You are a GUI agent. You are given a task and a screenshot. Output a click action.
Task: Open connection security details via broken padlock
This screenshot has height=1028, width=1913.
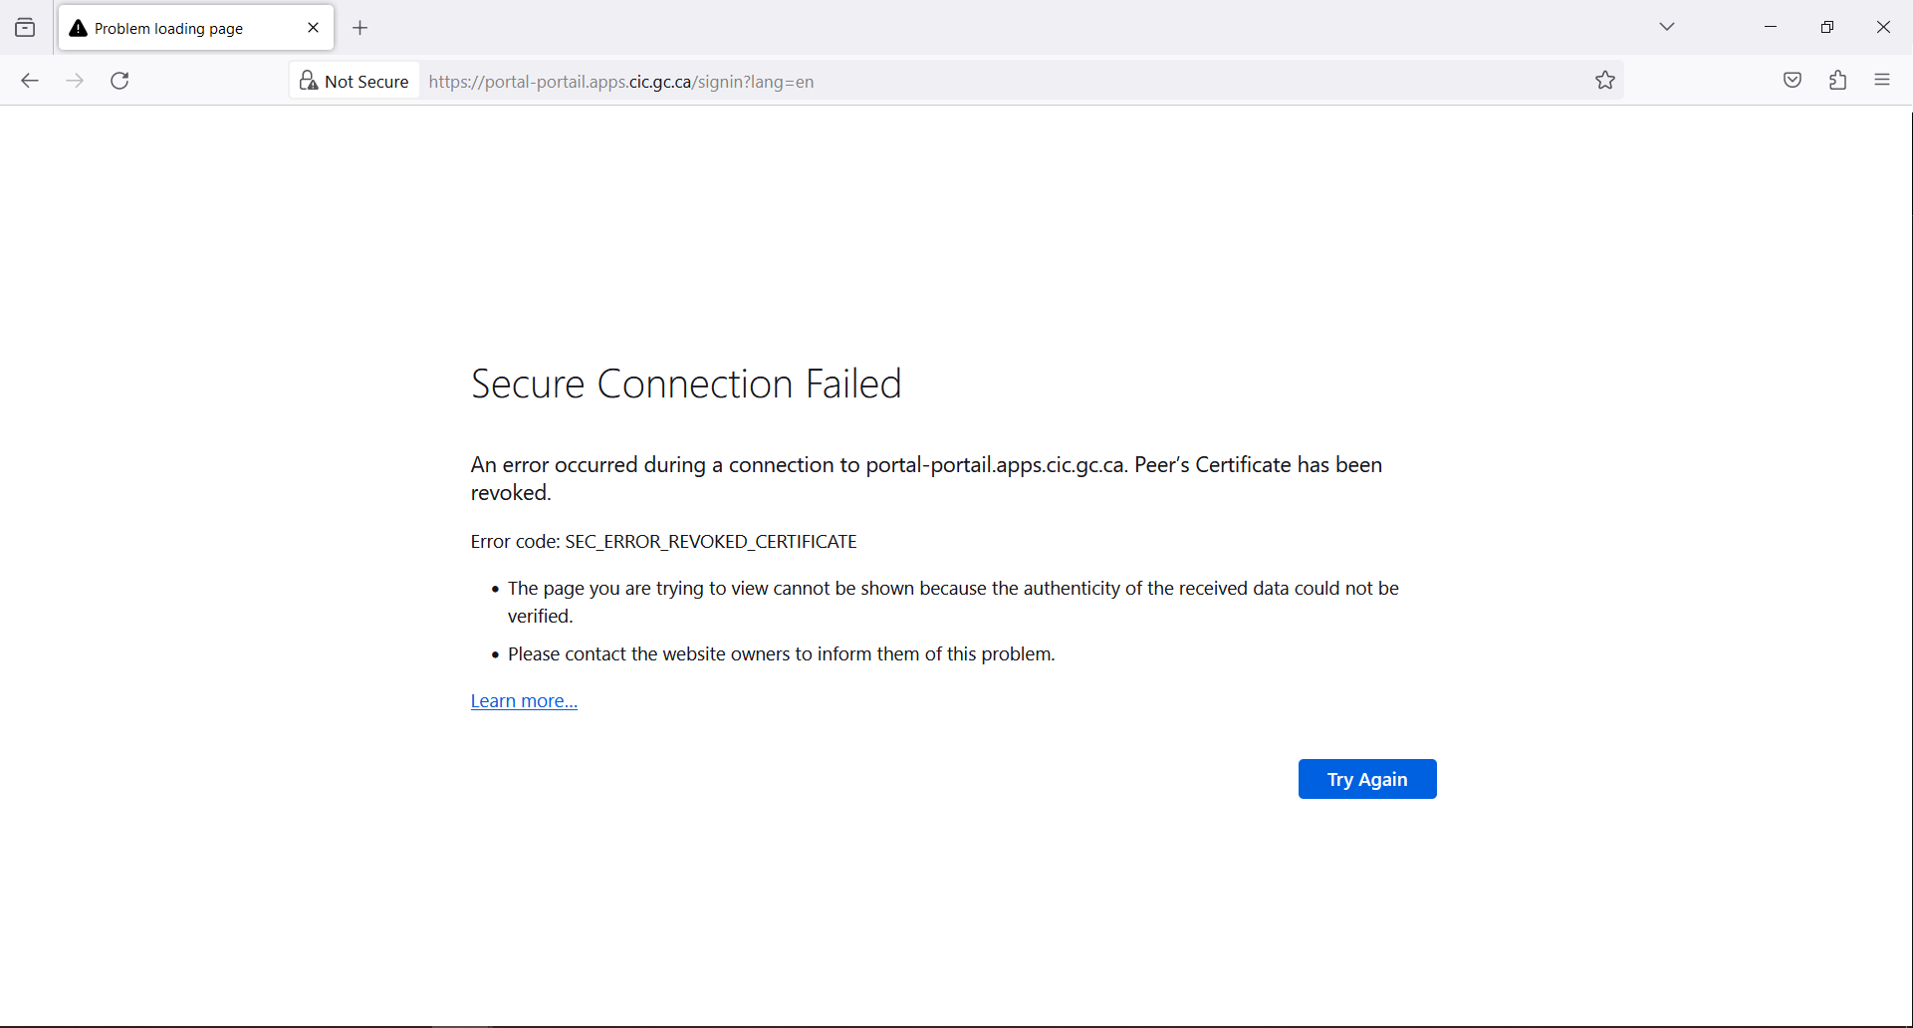pyautogui.click(x=308, y=80)
